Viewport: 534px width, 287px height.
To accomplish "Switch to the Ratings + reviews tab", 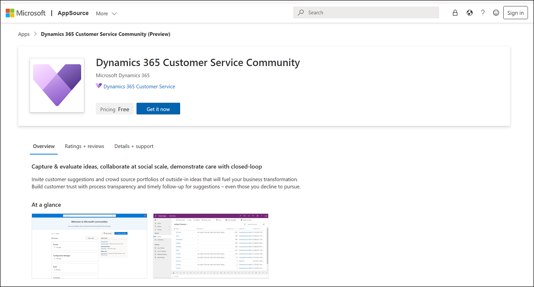I will [x=84, y=146].
